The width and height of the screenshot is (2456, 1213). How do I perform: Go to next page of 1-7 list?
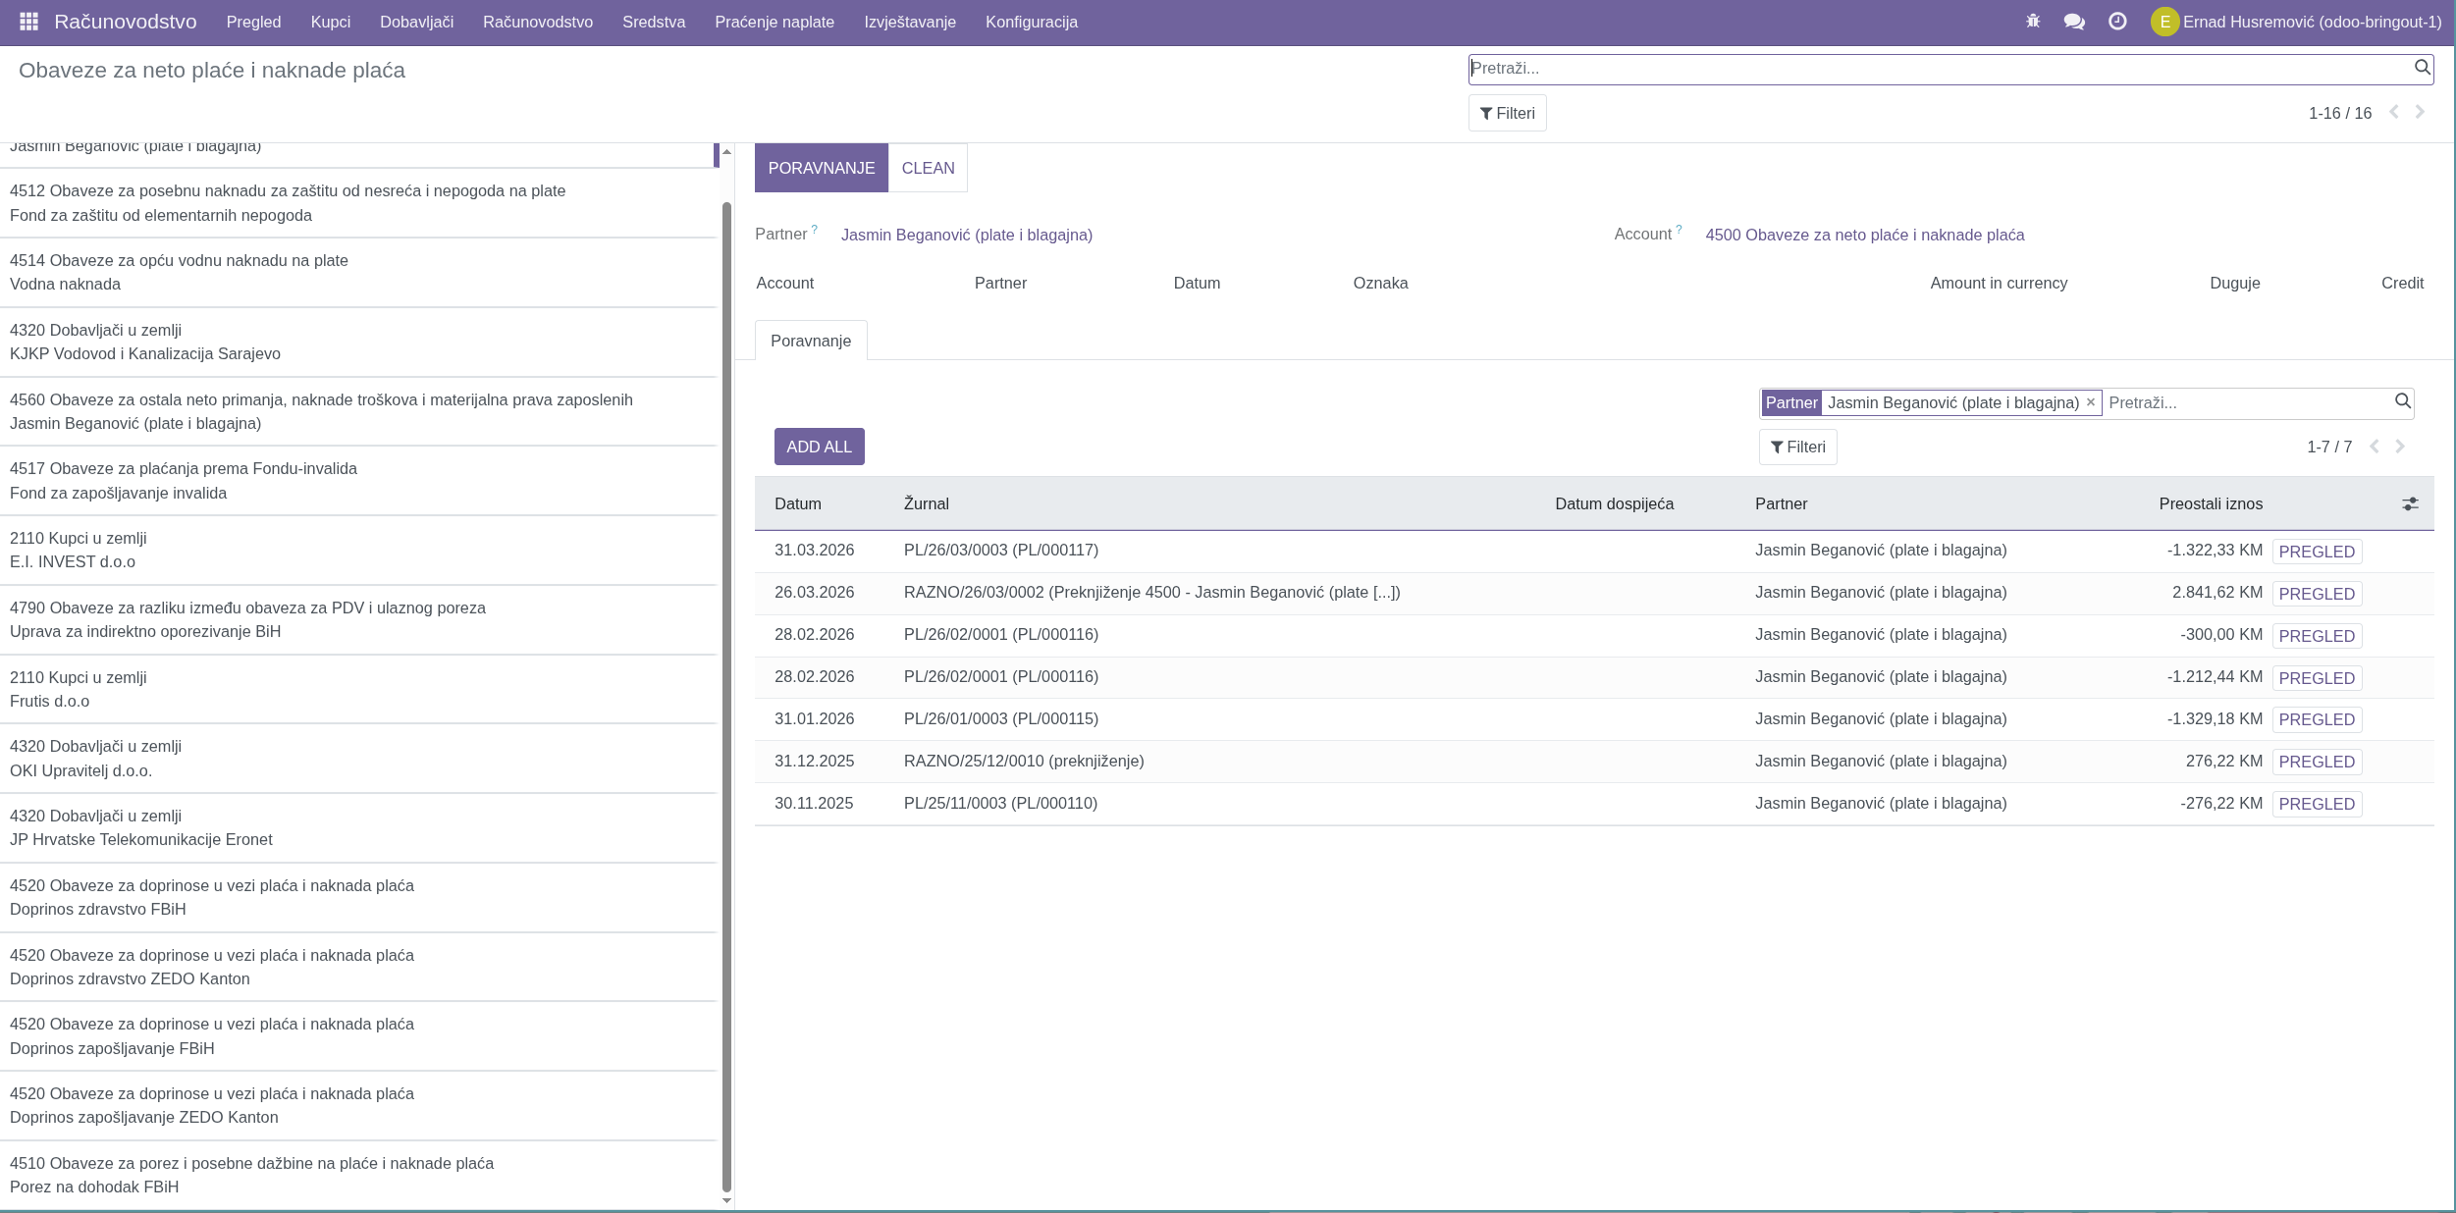click(2400, 447)
